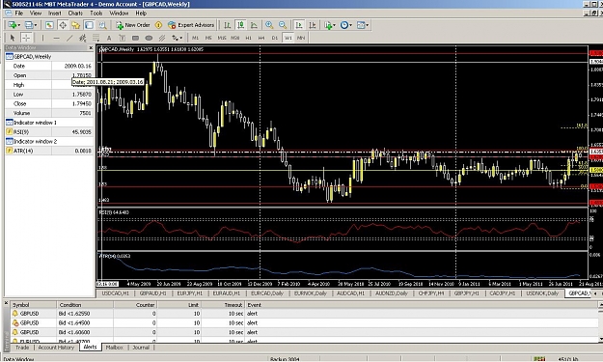Toggle the auto scroll chart icon
This screenshot has width=603, height=362.
coord(299,25)
